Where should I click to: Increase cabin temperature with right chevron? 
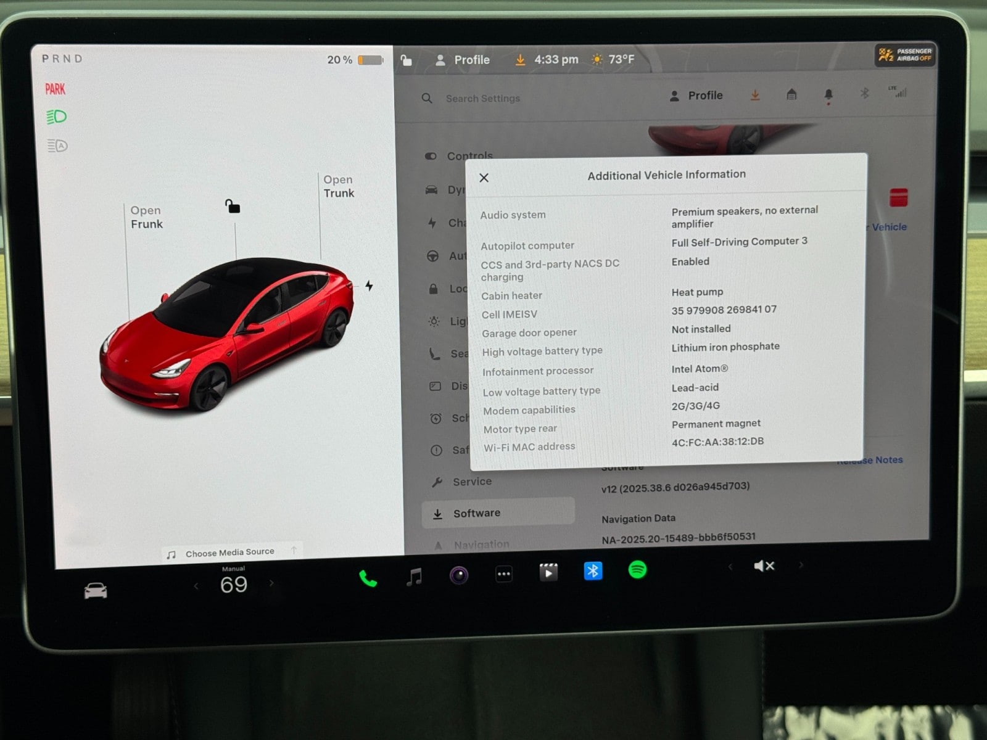271,583
